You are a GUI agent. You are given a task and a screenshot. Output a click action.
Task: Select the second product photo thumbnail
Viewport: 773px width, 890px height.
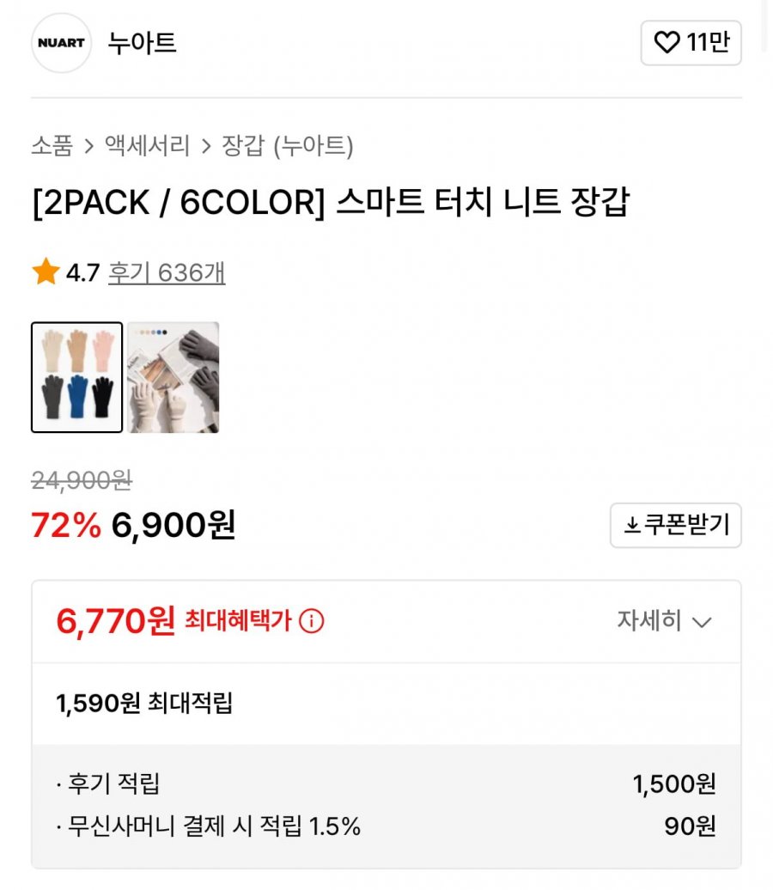pos(173,377)
